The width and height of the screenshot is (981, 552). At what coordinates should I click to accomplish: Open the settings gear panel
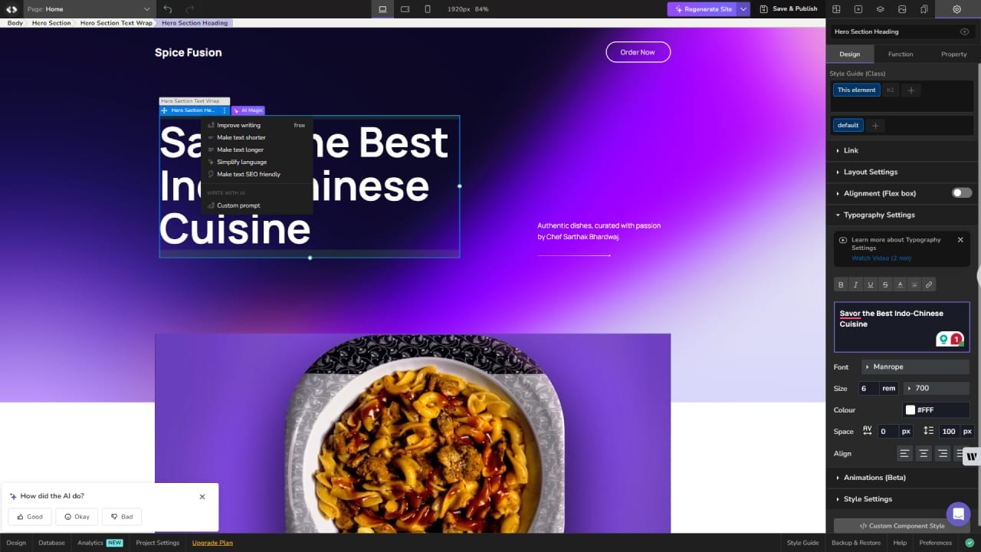point(956,9)
